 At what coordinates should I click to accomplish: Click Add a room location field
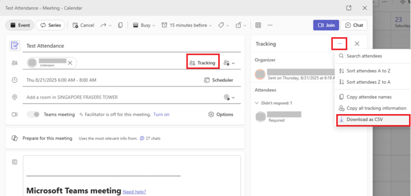[72, 97]
